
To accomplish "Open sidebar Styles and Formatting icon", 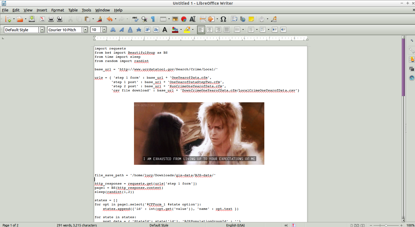I will coord(412,60).
